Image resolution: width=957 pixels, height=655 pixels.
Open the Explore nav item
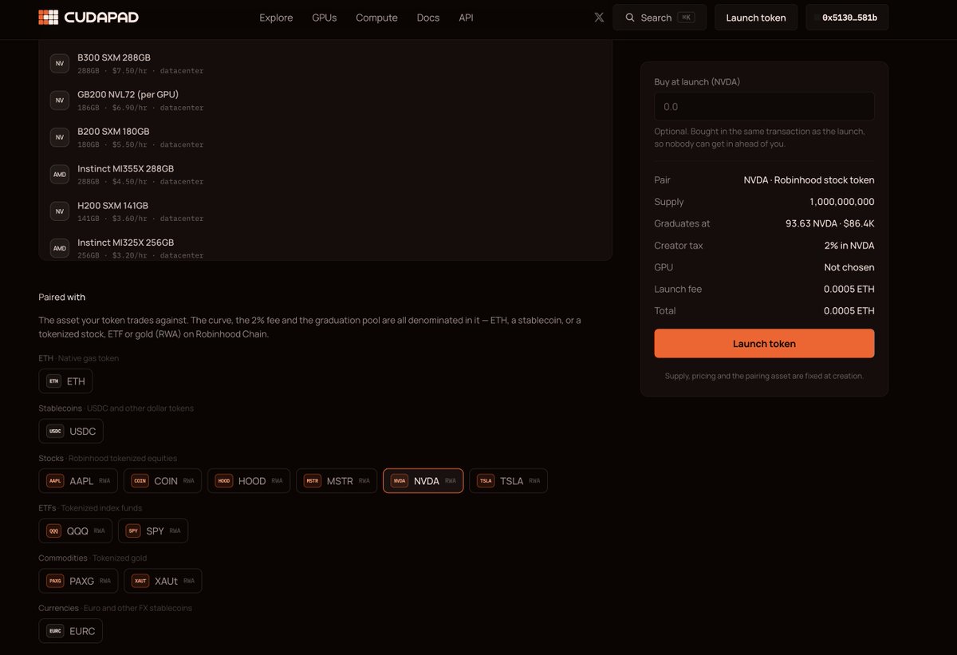point(276,18)
